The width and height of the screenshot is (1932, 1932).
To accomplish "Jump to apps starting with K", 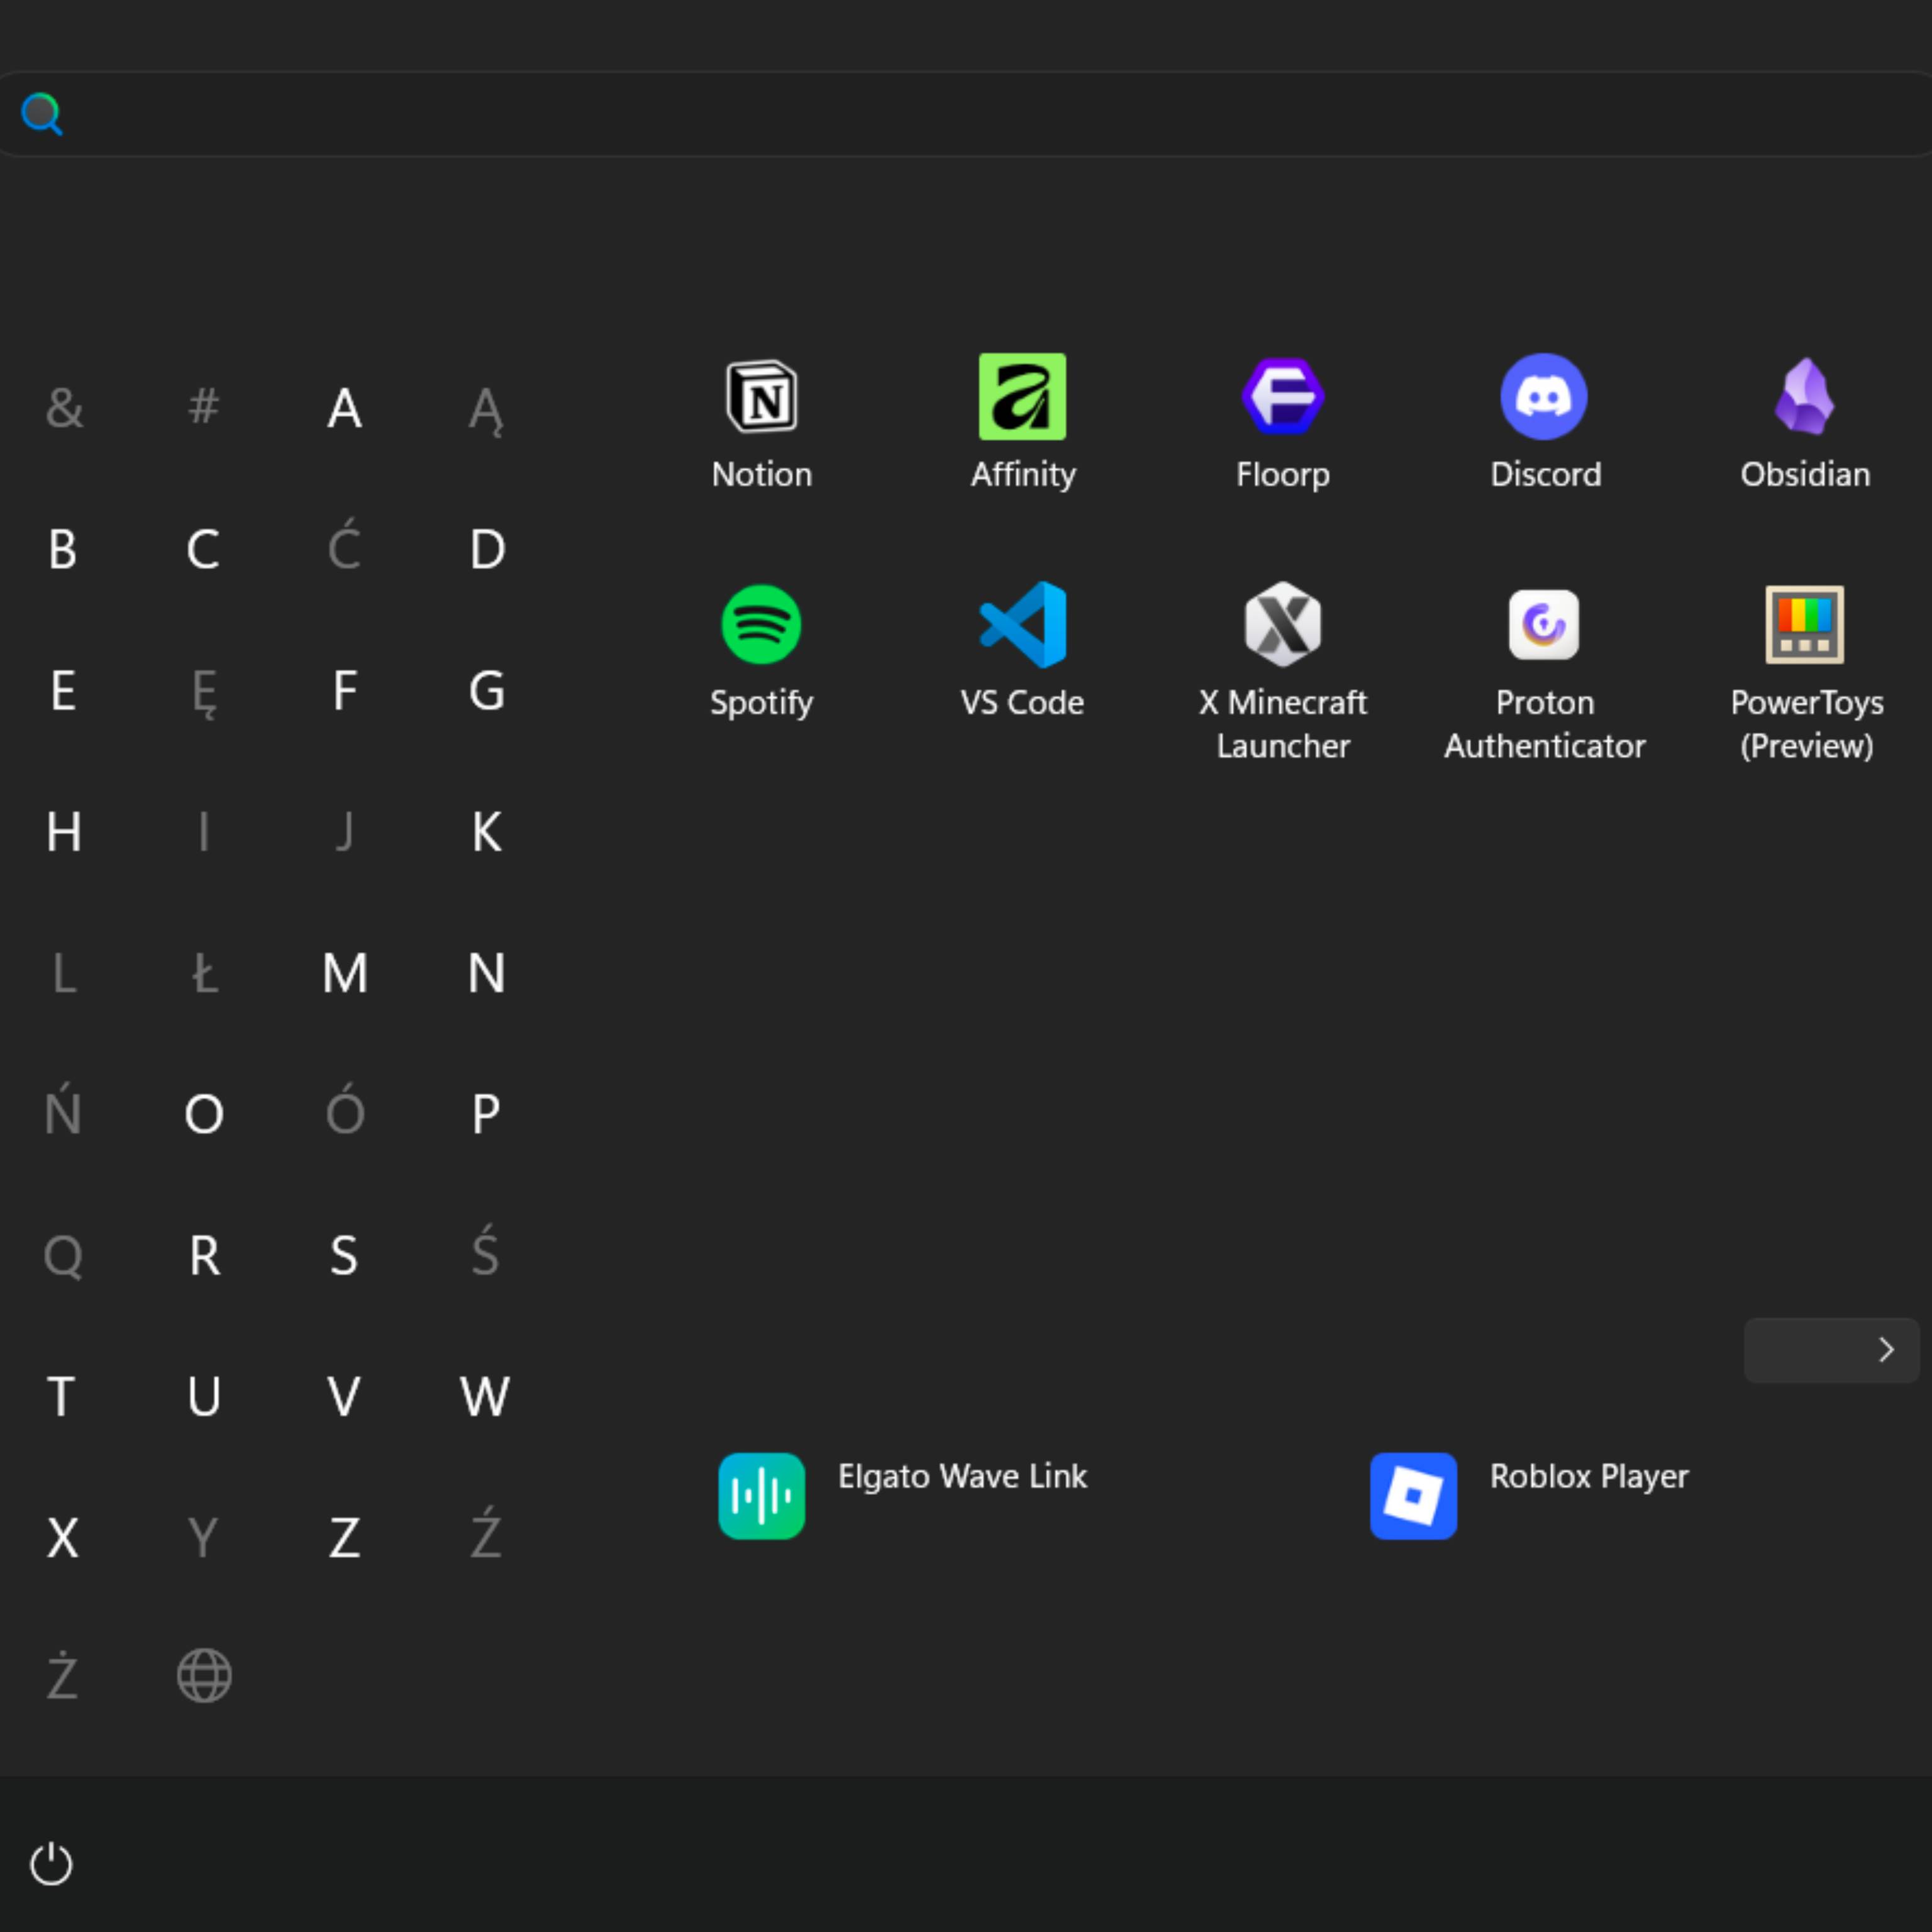I will coord(487,831).
